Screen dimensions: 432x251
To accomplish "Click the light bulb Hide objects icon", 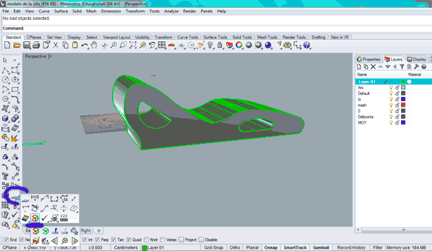I will click(210, 45).
